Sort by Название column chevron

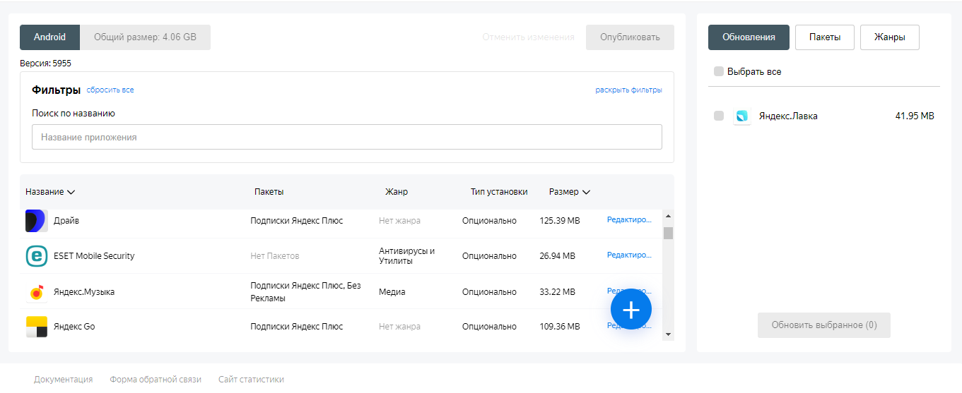pyautogui.click(x=71, y=192)
